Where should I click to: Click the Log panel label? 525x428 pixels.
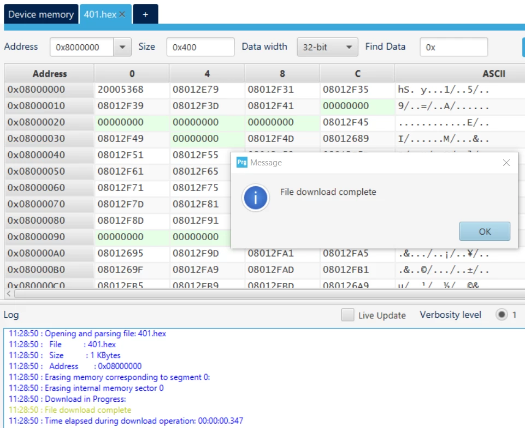11,315
